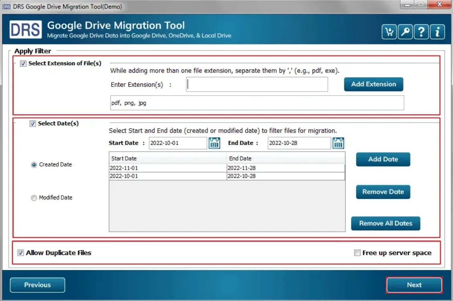Click the DRS title bar app icon
453x301 pixels.
coord(6,7)
